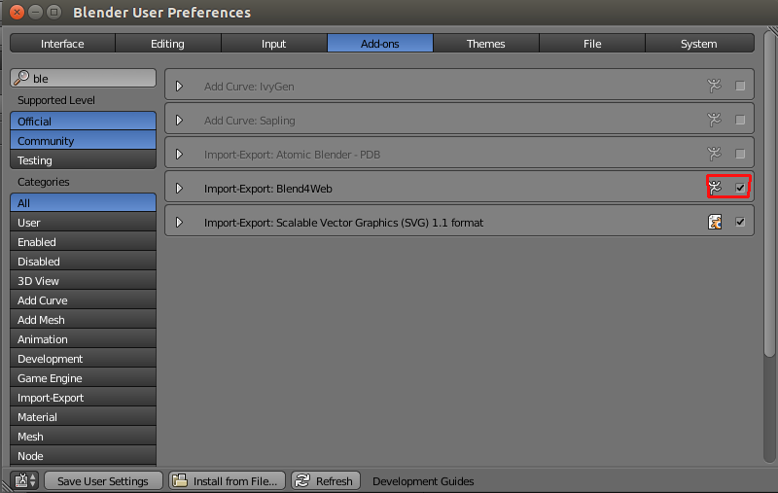
Task: Enable the Add Curve: IvyGen add-on checkbox
Action: click(740, 87)
